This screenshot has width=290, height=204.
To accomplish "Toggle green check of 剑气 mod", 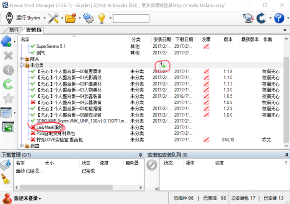I will coord(33,53).
